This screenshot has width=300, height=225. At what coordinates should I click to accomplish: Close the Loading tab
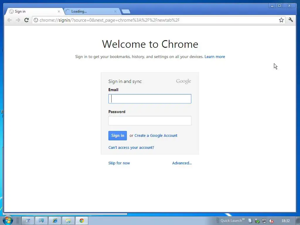tap(115, 11)
